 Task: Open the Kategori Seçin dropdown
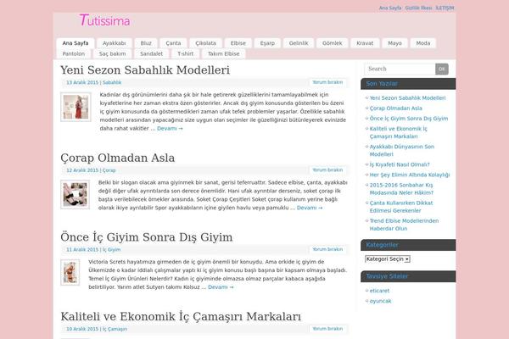(x=388, y=258)
